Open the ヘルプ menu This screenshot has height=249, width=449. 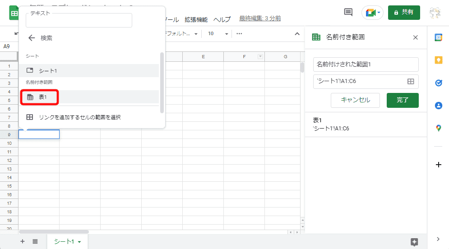pyautogui.click(x=222, y=19)
